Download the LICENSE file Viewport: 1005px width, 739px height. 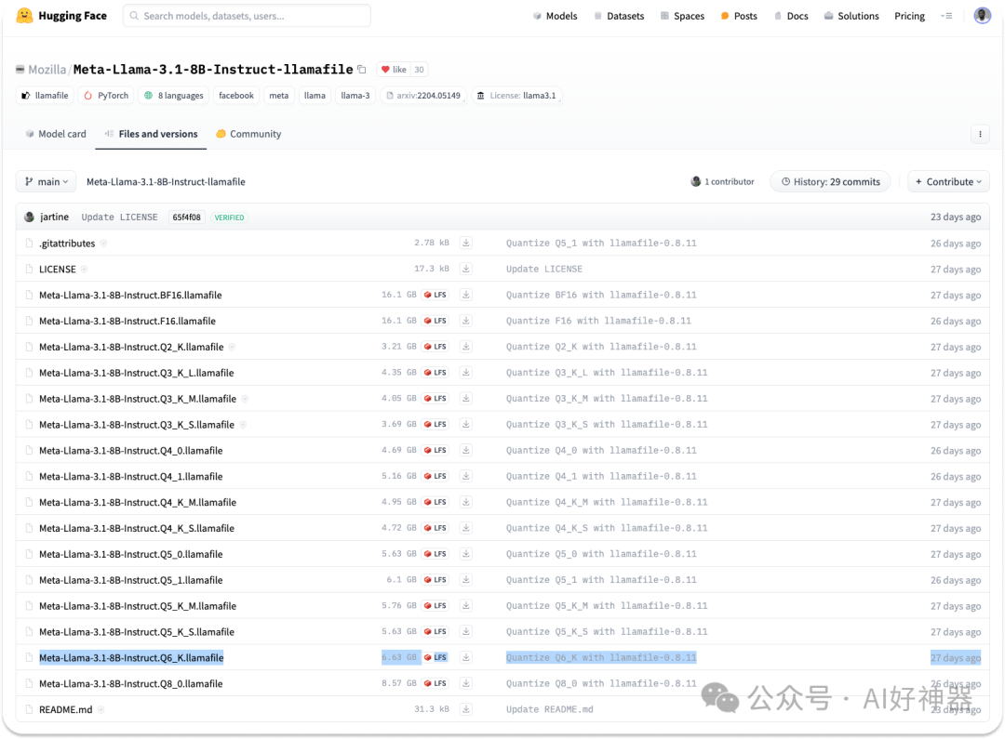click(x=466, y=269)
